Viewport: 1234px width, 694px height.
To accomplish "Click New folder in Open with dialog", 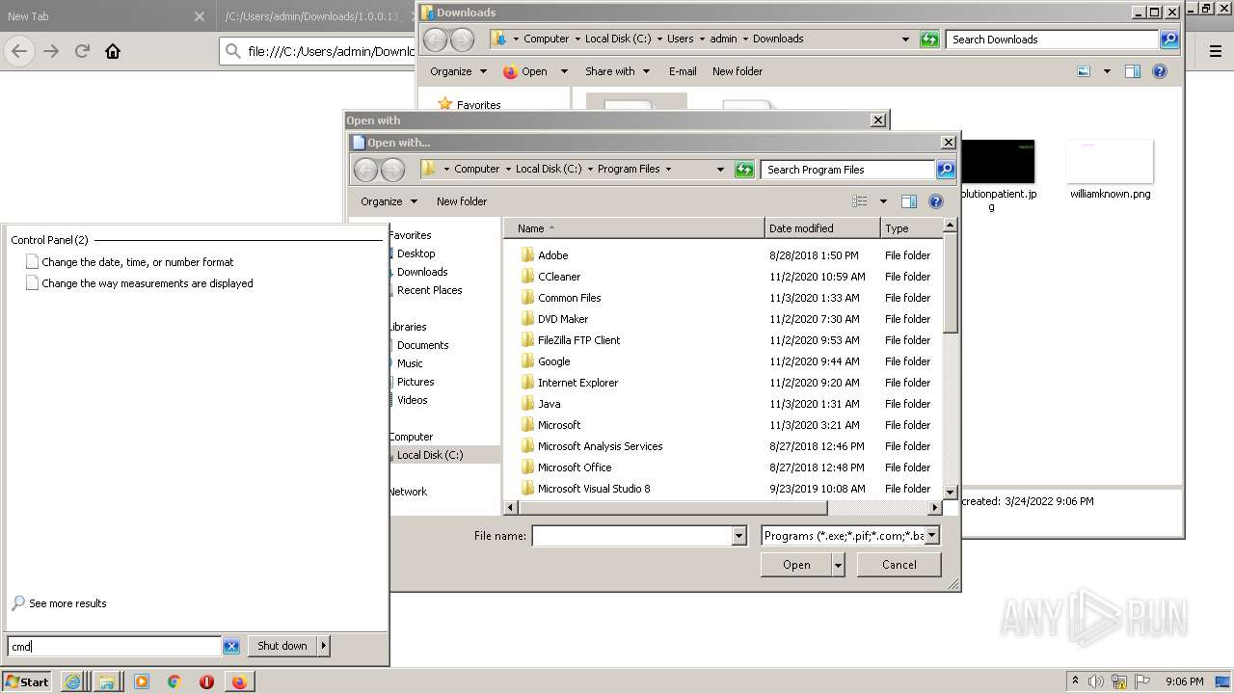I will point(462,201).
